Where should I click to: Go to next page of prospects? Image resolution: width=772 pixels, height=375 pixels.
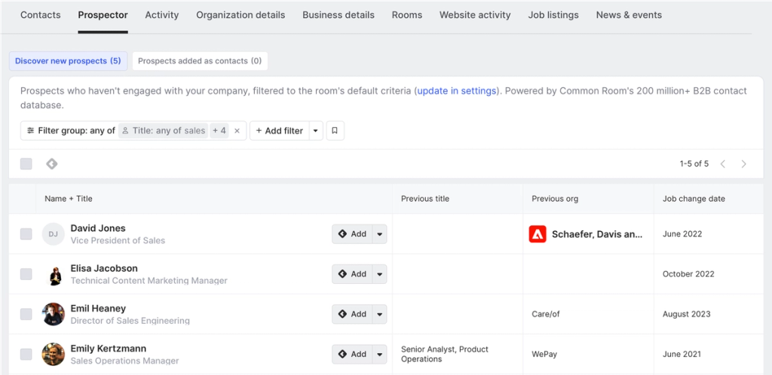click(744, 163)
